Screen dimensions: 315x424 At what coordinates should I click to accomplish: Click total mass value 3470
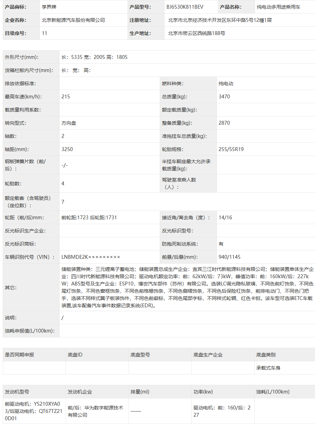click(224, 97)
